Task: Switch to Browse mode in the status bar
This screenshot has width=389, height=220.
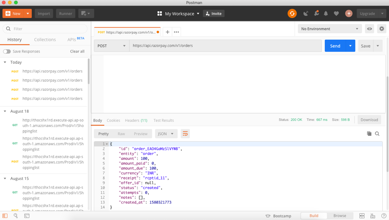Action: coord(340,216)
